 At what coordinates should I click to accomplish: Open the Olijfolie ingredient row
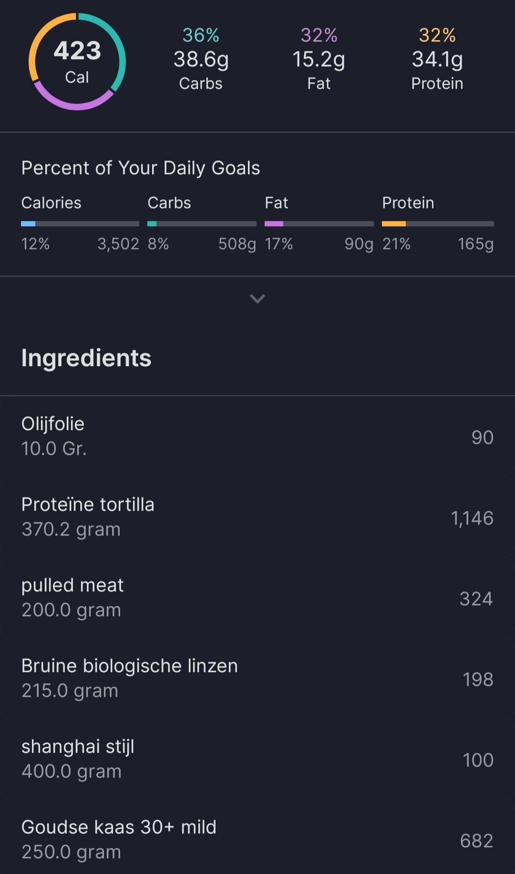[x=257, y=436]
